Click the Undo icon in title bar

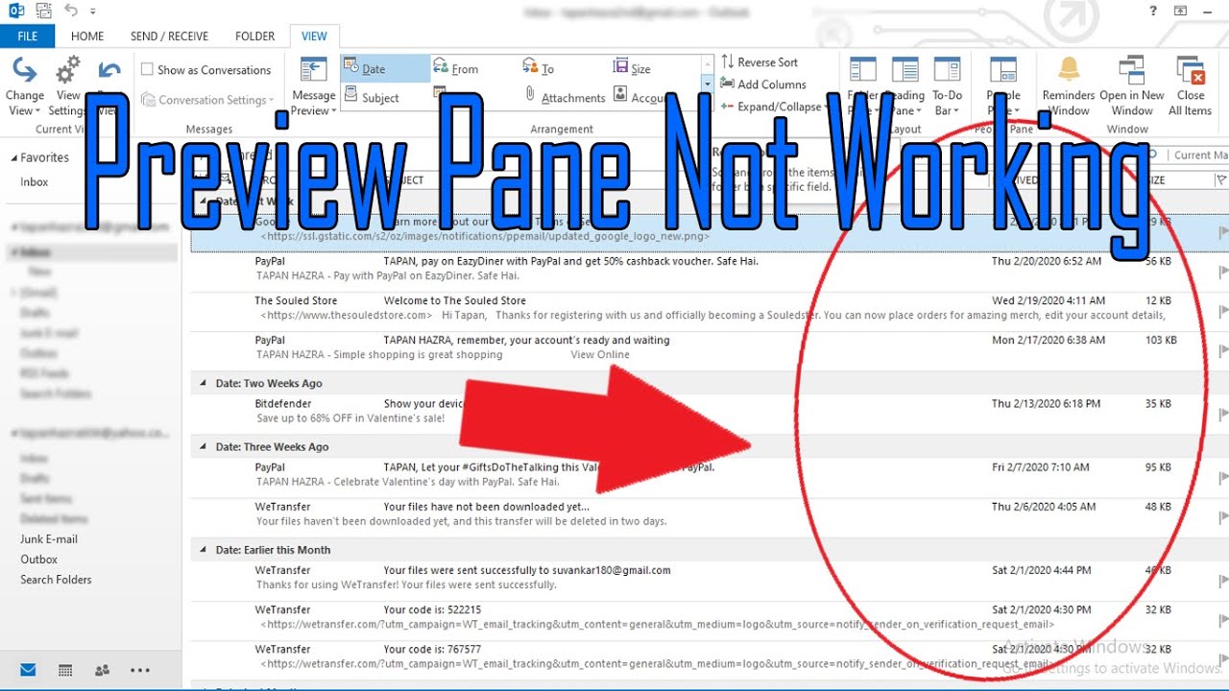coord(71,12)
